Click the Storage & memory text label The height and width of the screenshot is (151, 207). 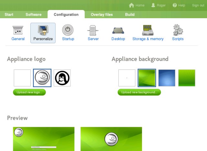pos(148,39)
